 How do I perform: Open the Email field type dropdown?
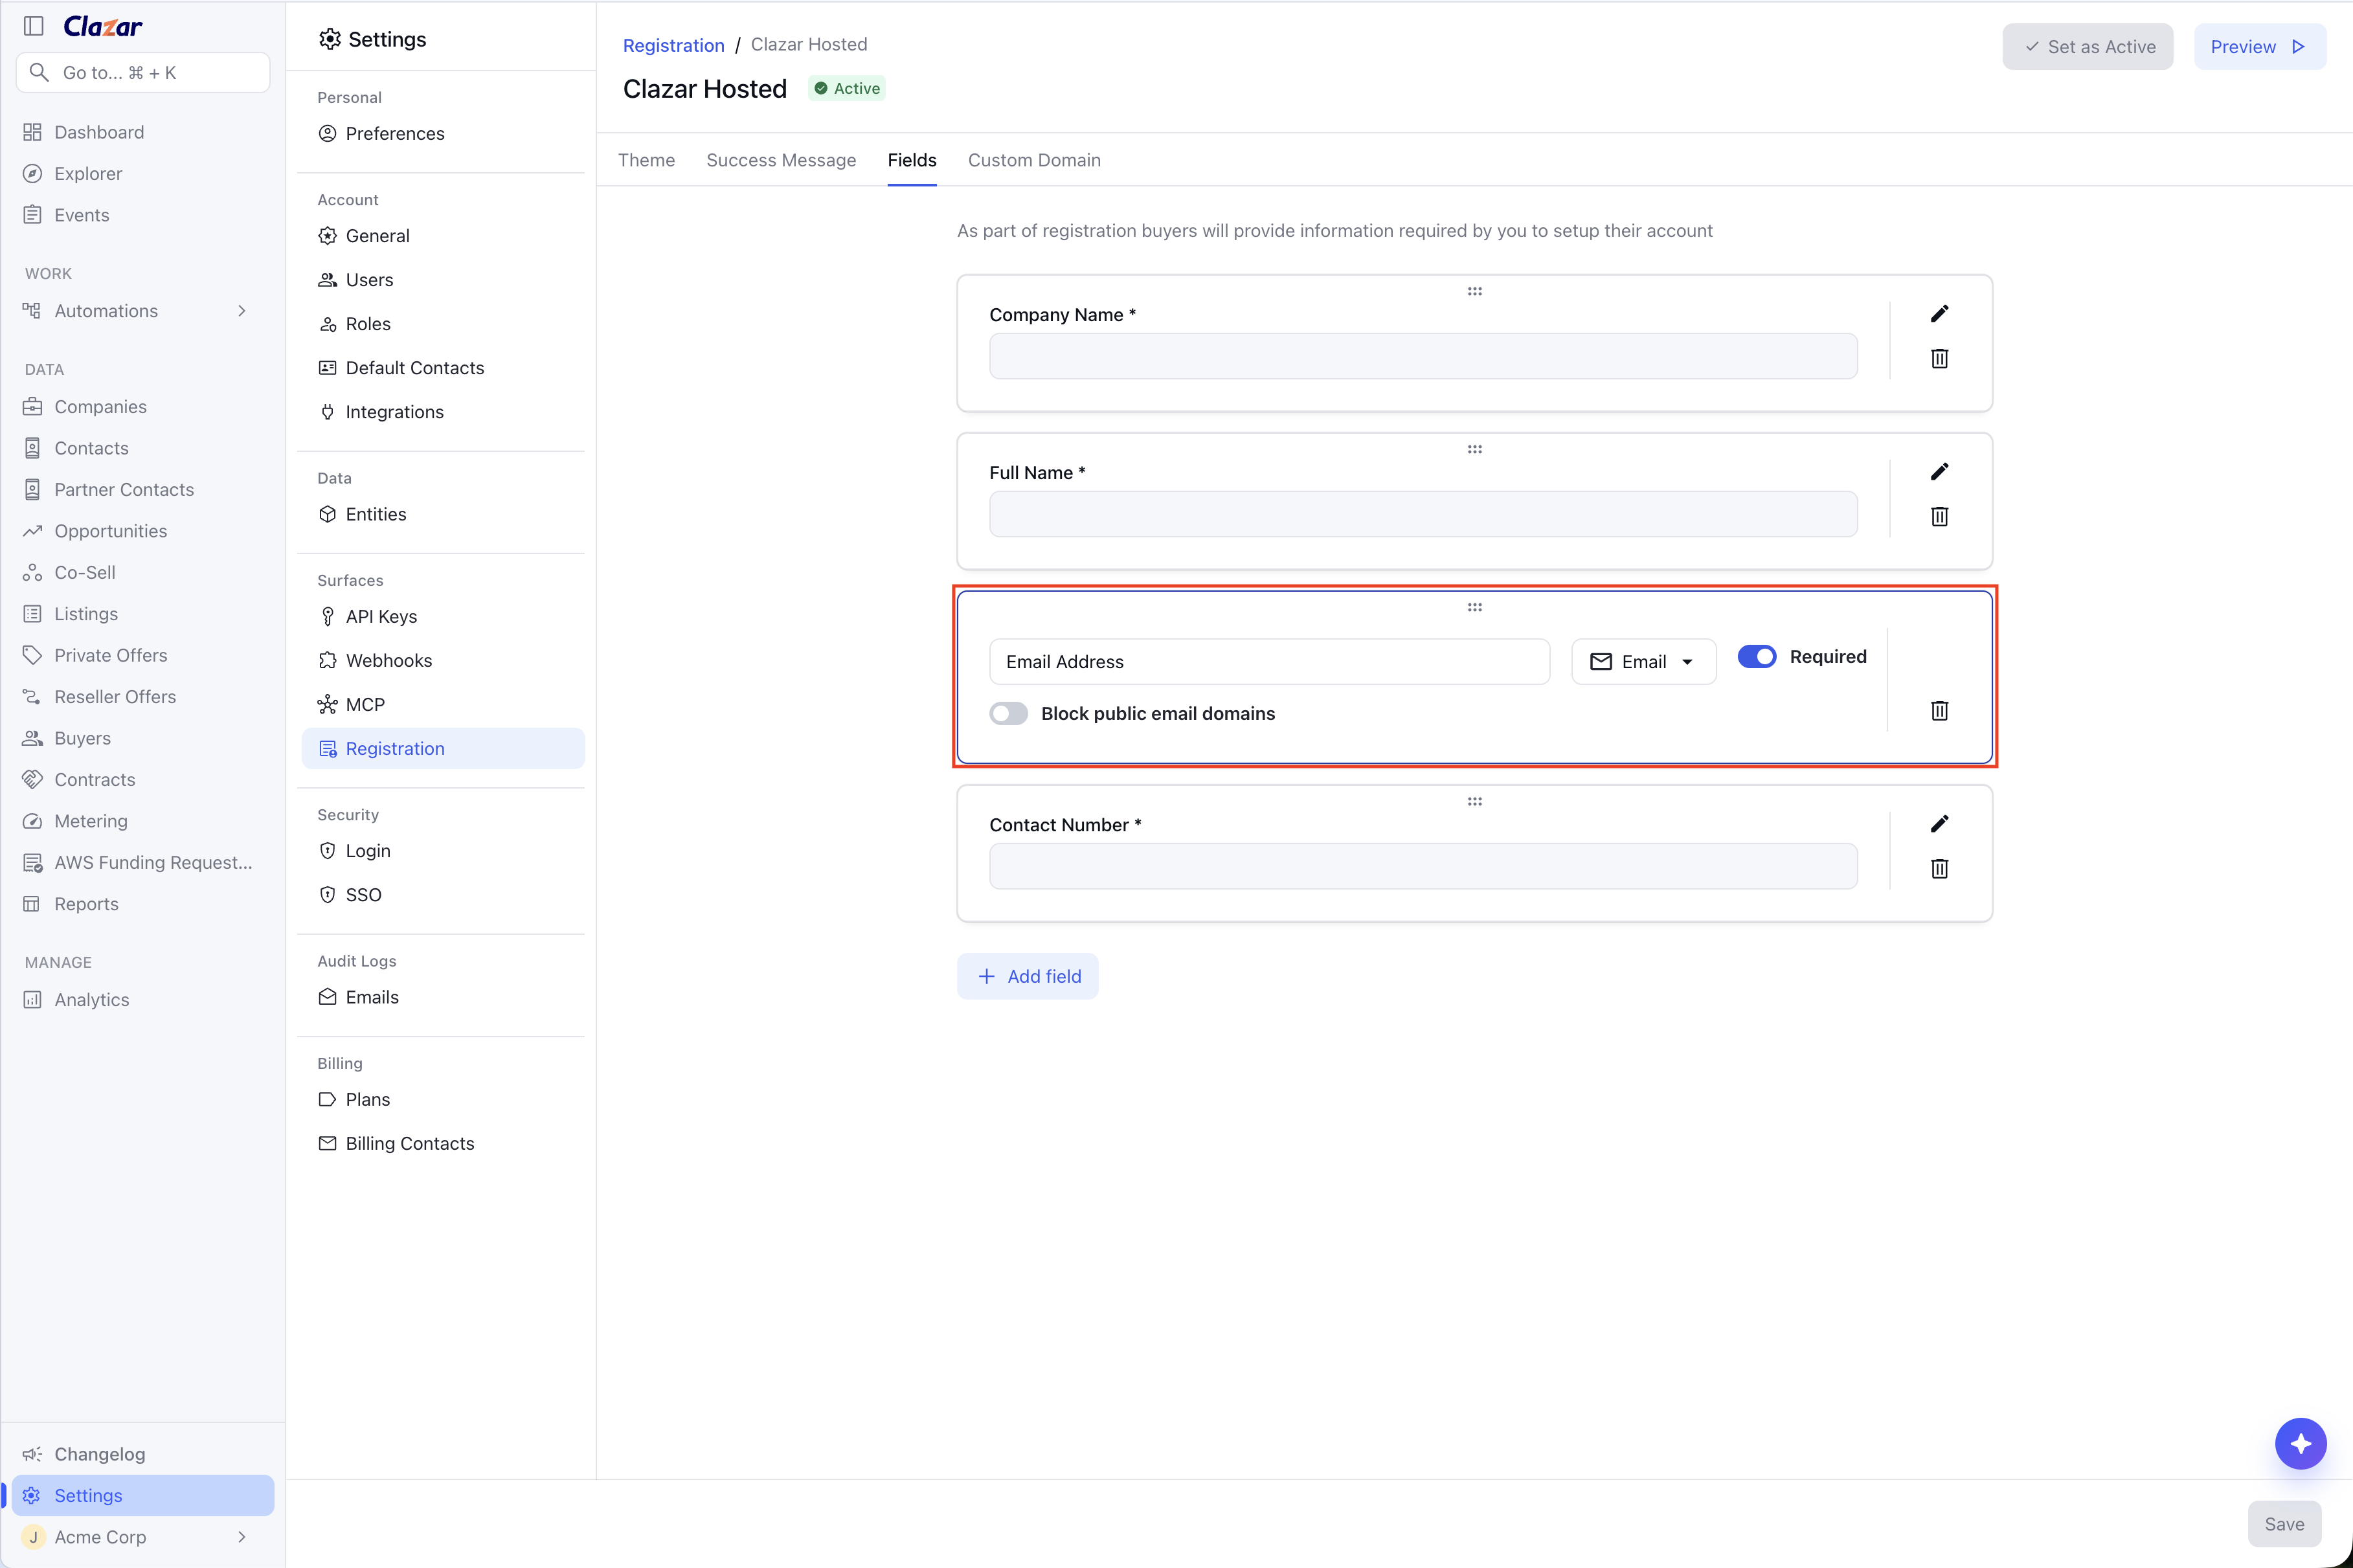coord(1643,662)
